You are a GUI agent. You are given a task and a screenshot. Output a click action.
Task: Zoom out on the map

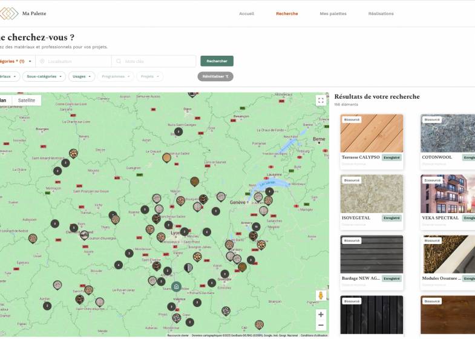[x=321, y=326]
